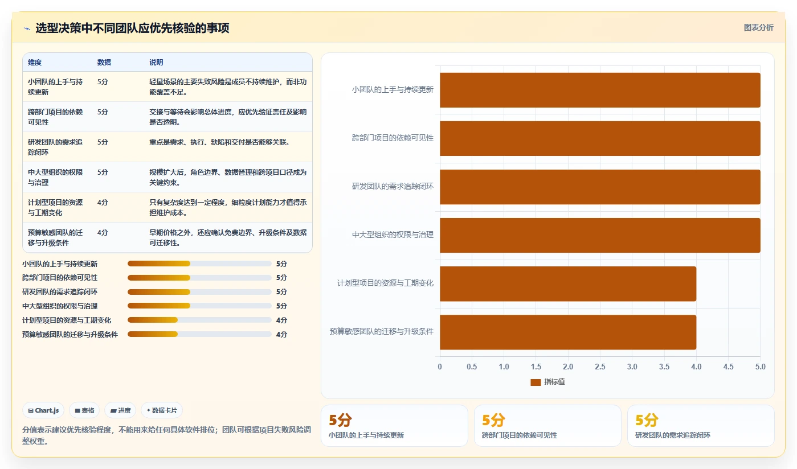Click table cell 预算敏感团队的迁移与升级条件

pyautogui.click(x=56, y=237)
